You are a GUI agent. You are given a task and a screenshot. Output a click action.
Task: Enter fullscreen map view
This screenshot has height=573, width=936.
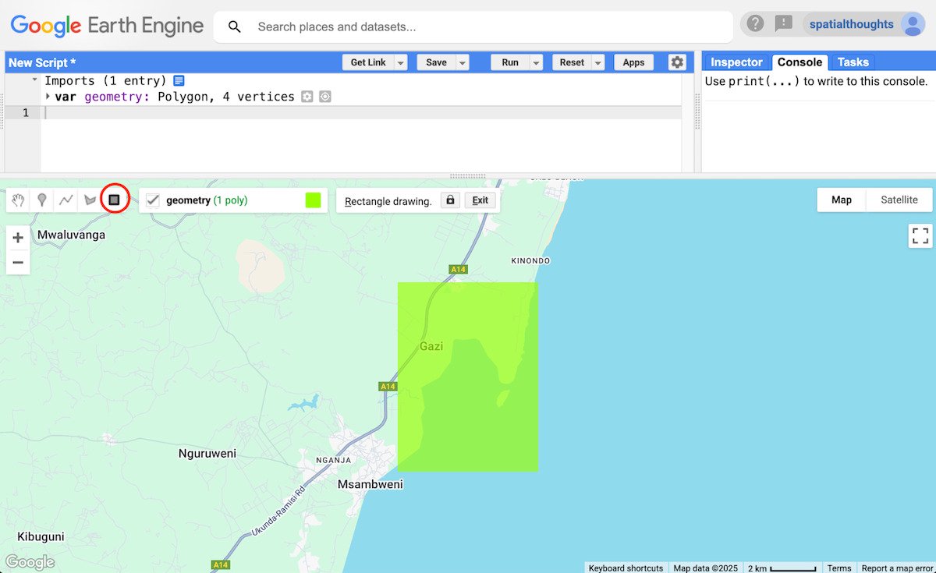coord(920,235)
